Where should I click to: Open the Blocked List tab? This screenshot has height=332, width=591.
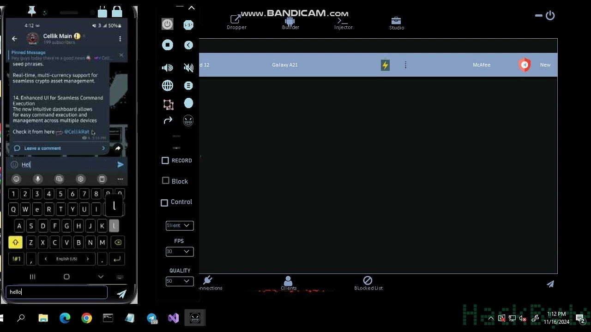368,284
